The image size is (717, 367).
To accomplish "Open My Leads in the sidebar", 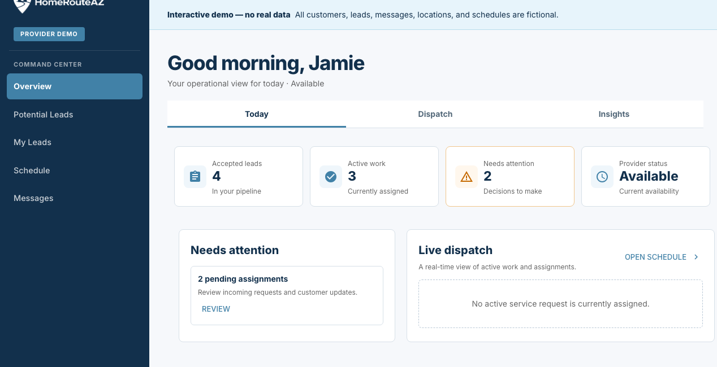I will (x=75, y=142).
